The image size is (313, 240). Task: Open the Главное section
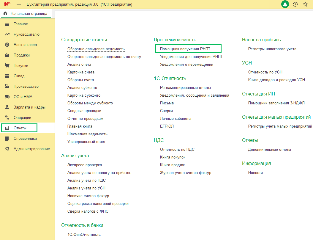pos(21,24)
